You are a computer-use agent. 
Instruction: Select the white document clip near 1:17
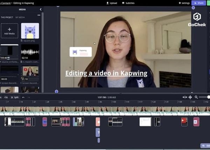point(146,122)
